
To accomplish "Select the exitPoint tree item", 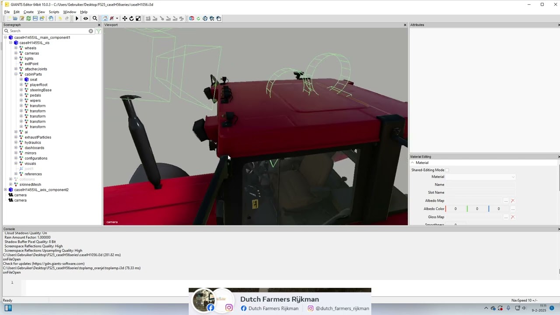I will (31, 64).
